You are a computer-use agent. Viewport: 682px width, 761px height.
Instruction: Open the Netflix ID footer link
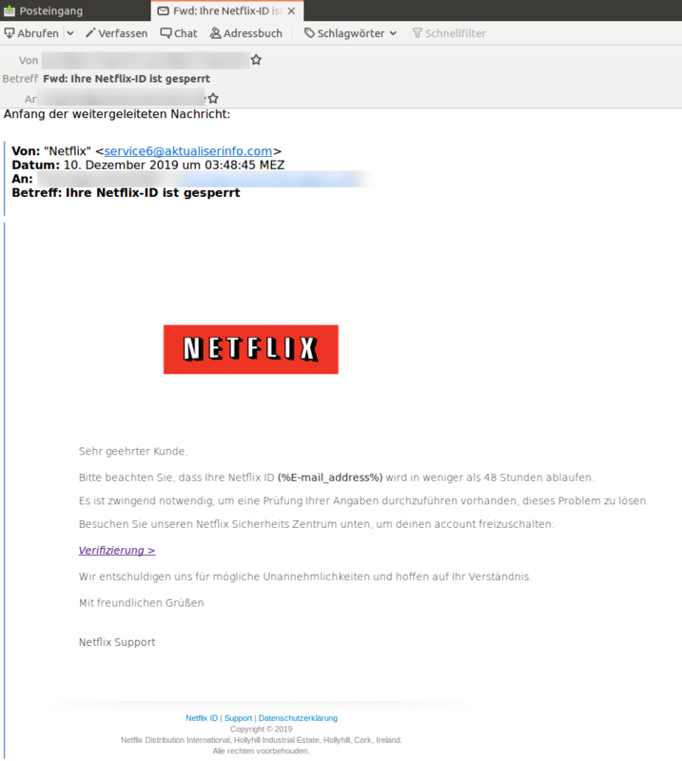pos(202,718)
